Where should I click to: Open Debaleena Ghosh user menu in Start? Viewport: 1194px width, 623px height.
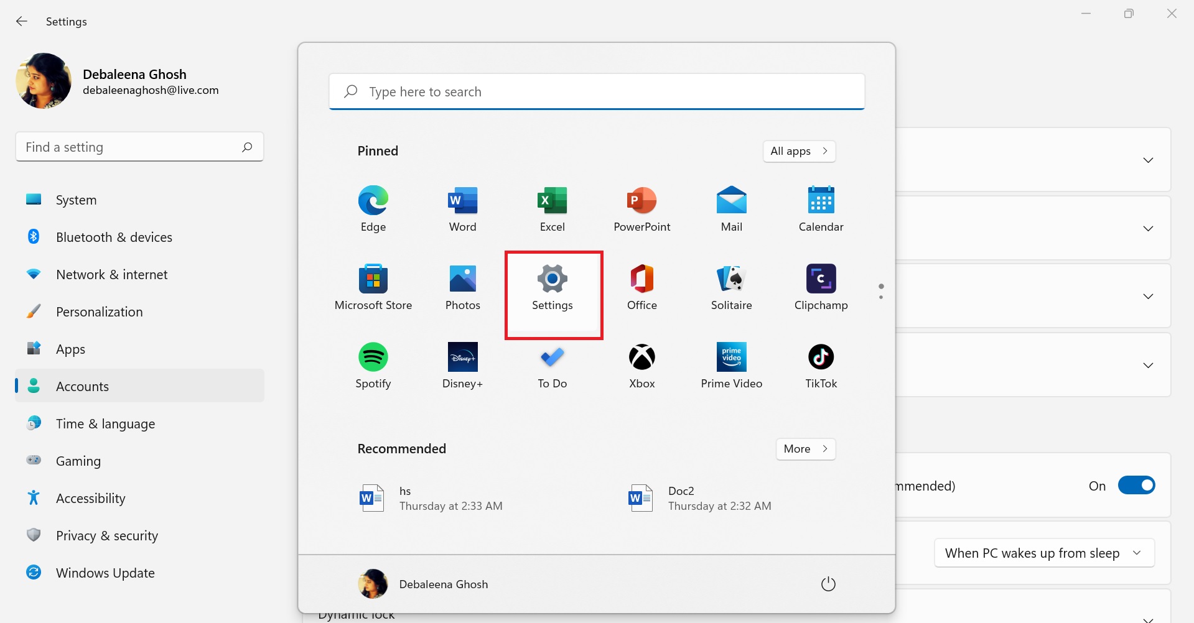tap(423, 584)
